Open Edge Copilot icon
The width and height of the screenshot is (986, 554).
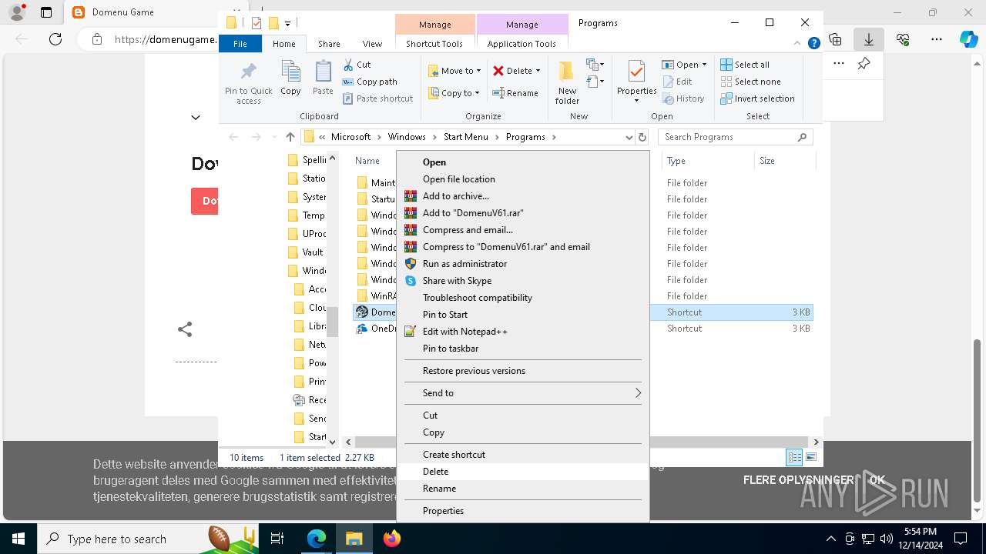coord(968,39)
